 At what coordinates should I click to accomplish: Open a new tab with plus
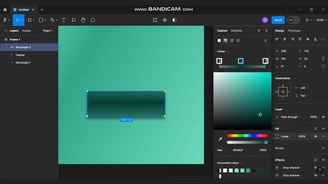pyautogui.click(x=42, y=10)
